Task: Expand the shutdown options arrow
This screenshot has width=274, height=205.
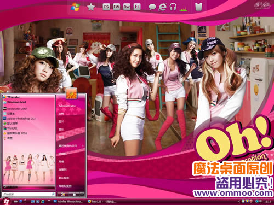Action: pyautogui.click(x=82, y=195)
